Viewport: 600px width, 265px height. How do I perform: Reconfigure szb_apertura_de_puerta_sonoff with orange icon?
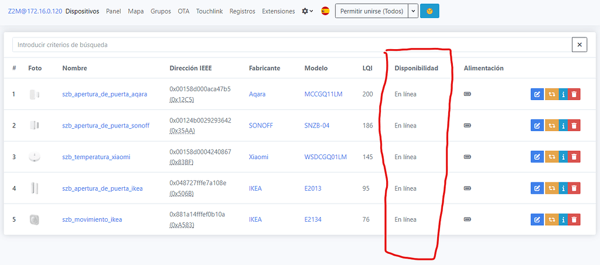pyautogui.click(x=551, y=125)
